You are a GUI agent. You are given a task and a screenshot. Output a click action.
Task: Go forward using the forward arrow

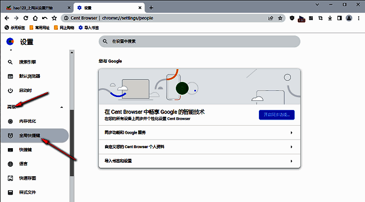coord(16,18)
